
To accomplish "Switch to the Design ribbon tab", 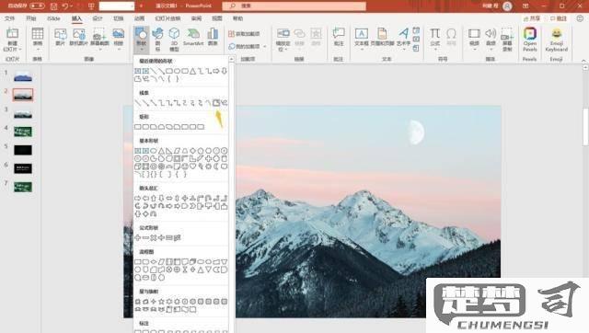I will pyautogui.click(x=98, y=18).
